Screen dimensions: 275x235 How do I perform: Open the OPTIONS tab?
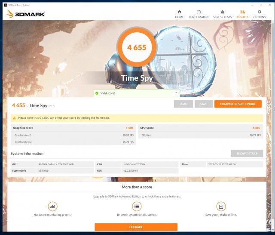[x=260, y=14]
